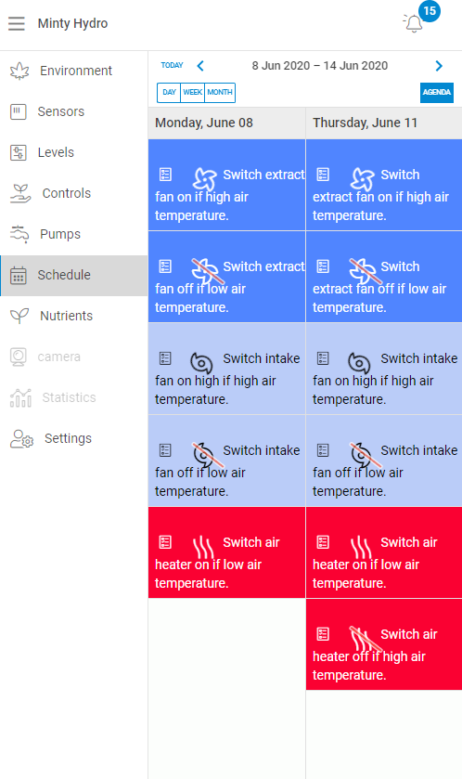Open Monday's extract fan off event
The image size is (462, 779).
226,277
